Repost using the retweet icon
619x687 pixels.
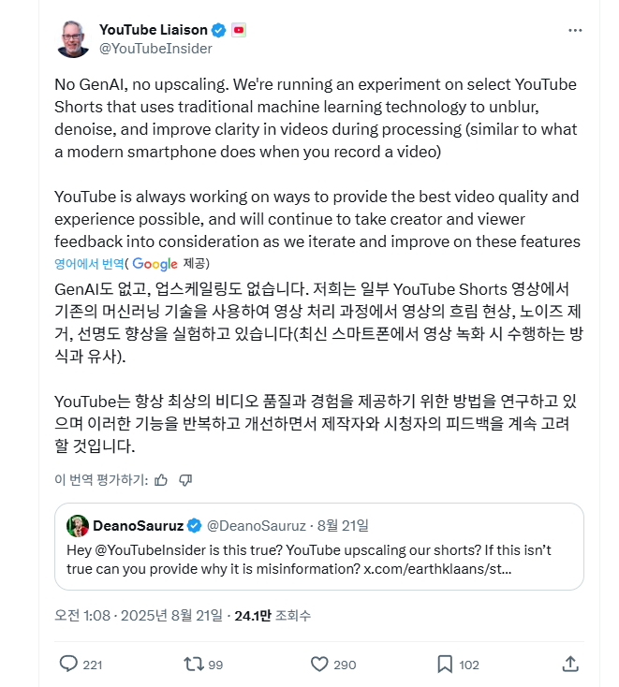192,665
